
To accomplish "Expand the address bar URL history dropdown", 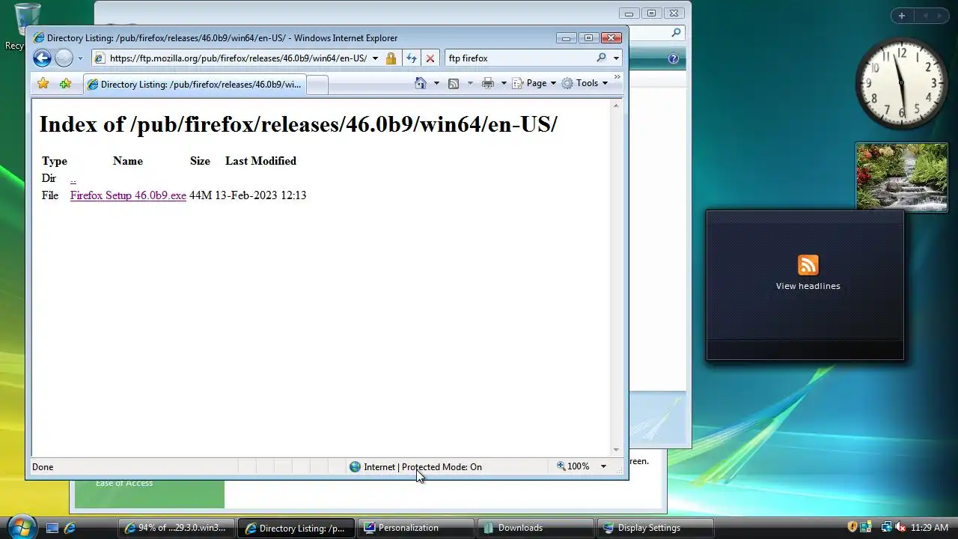I will click(376, 58).
